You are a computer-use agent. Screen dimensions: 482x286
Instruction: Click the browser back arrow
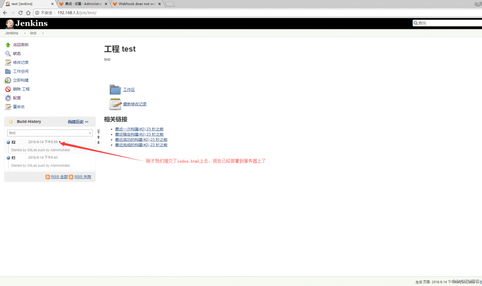tap(5, 13)
